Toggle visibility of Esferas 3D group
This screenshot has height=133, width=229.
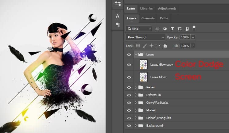click(x=129, y=95)
